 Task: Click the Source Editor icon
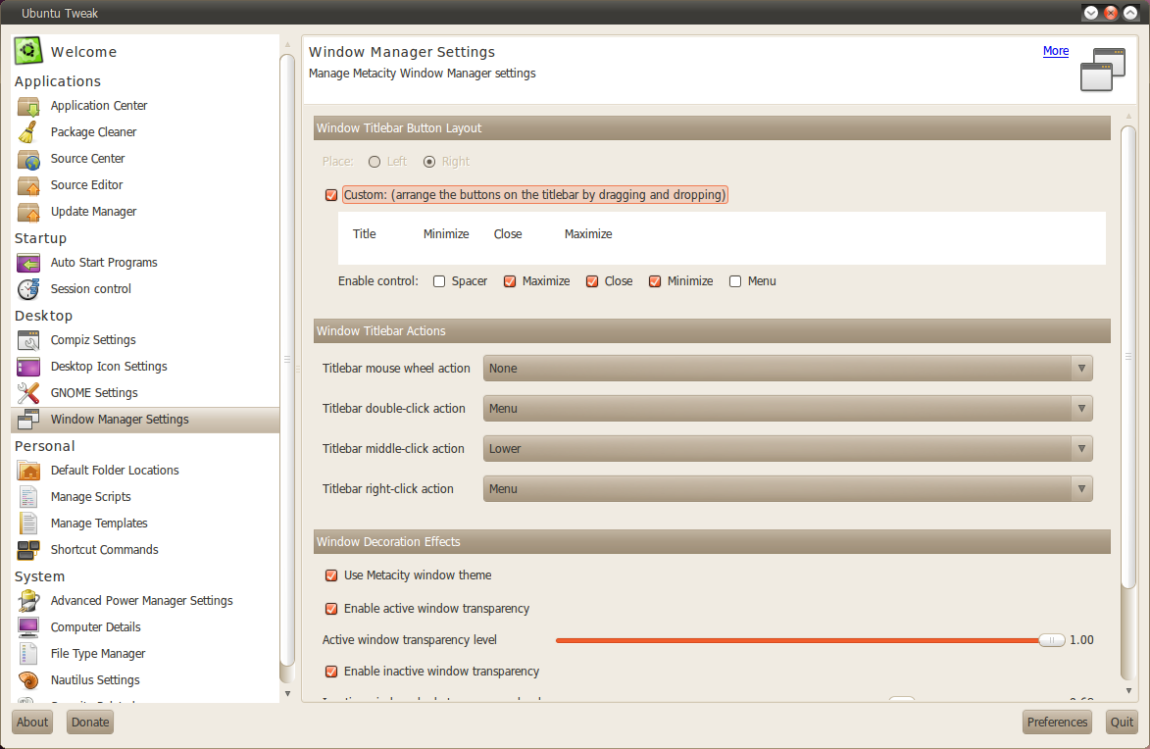coord(28,185)
